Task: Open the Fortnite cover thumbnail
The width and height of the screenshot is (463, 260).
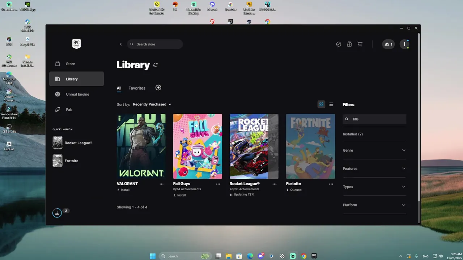Action: tap(310, 146)
